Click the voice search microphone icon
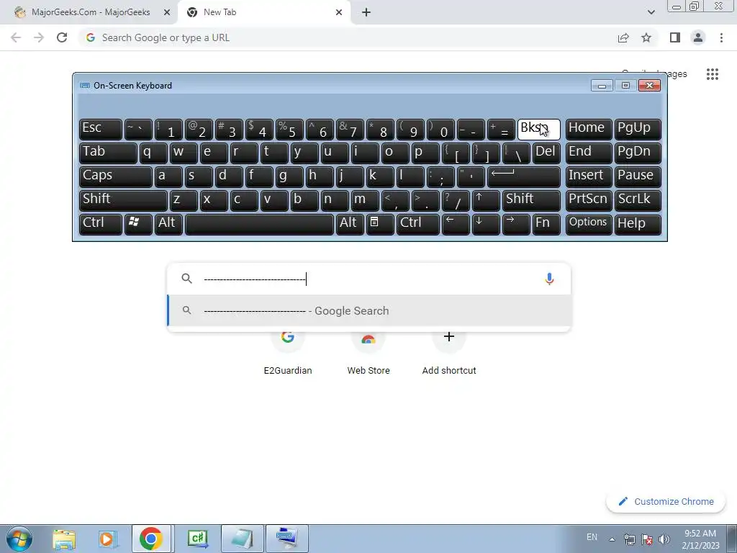 (x=549, y=279)
